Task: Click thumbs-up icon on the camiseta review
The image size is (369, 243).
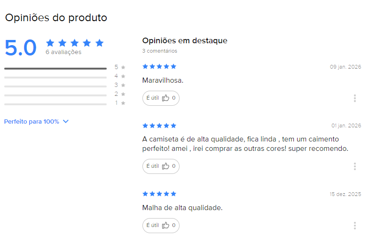Action: (x=165, y=166)
